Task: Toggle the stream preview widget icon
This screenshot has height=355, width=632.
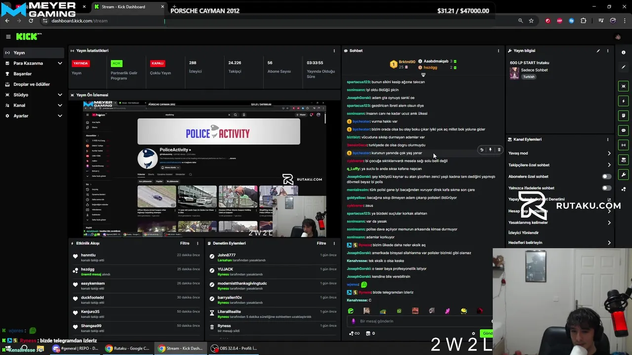Action: click(624, 86)
